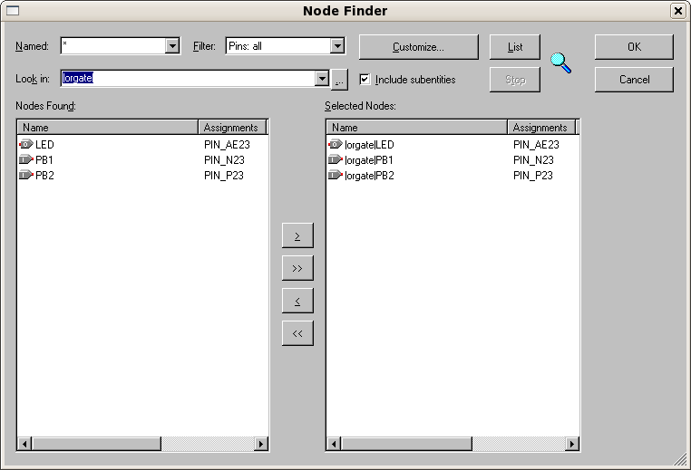Image resolution: width=691 pixels, height=470 pixels.
Task: Click the Look in browse ... button
Action: 340,80
